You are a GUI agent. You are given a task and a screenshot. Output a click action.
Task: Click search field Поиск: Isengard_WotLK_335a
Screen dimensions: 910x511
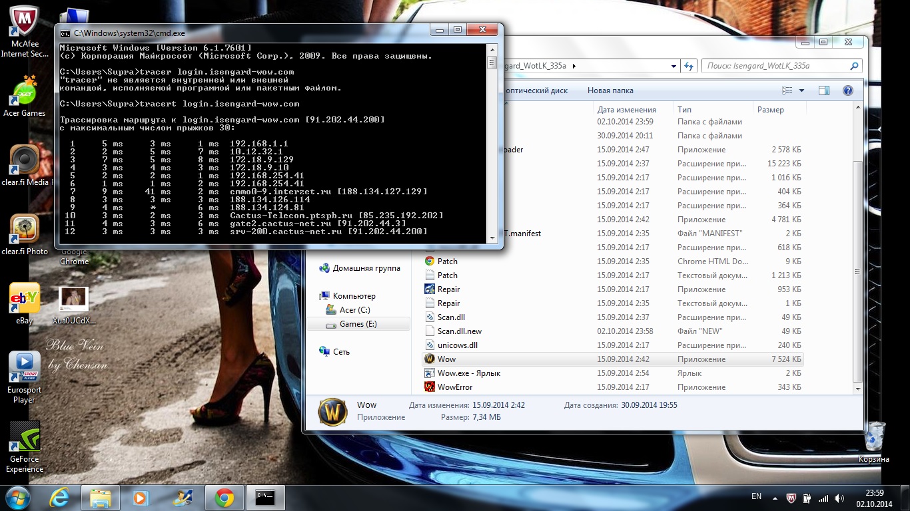[781, 66]
